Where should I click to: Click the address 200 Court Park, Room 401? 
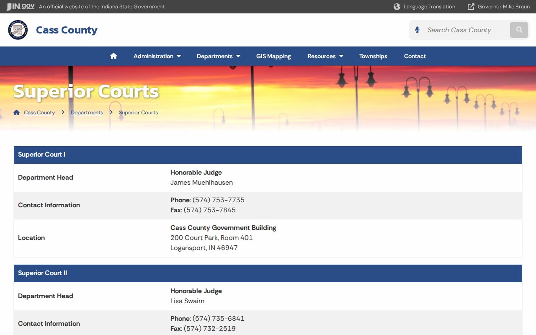tap(211, 238)
